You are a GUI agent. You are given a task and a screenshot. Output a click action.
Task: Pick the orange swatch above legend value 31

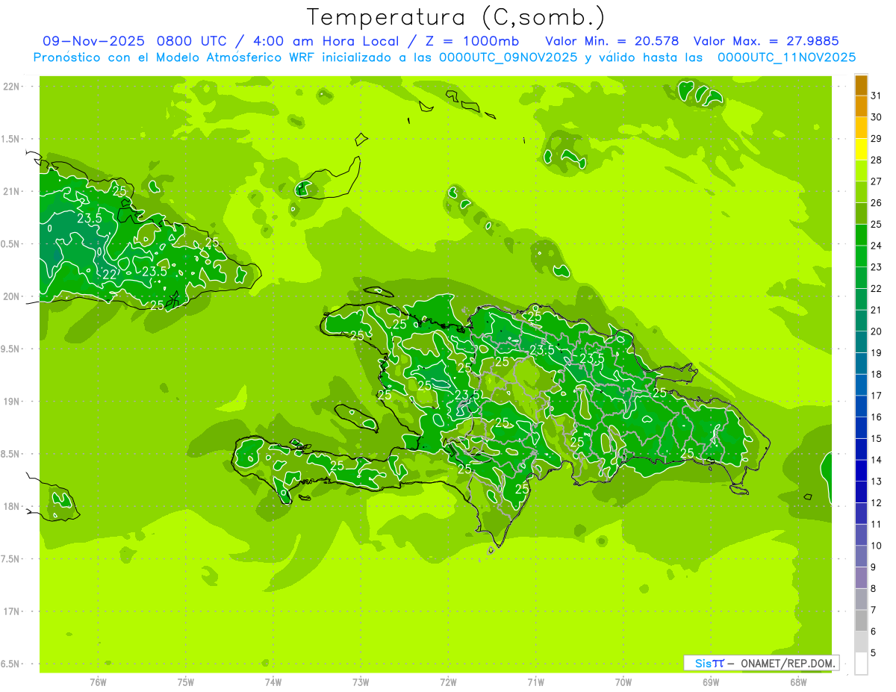pos(861,86)
